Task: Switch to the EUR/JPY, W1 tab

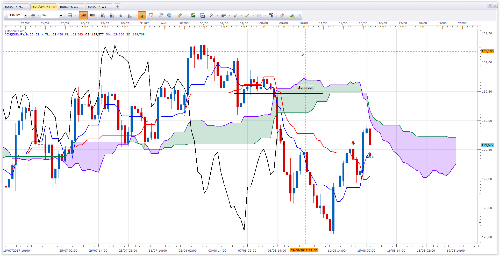Action: pos(99,7)
